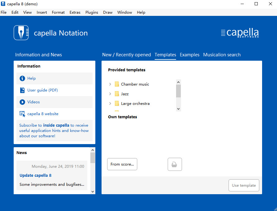Open Help via the info icon
277x211 pixels.
(x=22, y=78)
